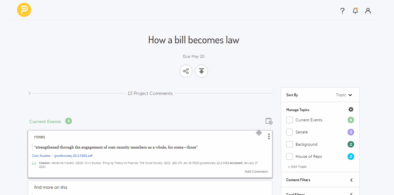Open the Sort By Topic dropdown
This screenshot has height=195, width=394.
[344, 95]
